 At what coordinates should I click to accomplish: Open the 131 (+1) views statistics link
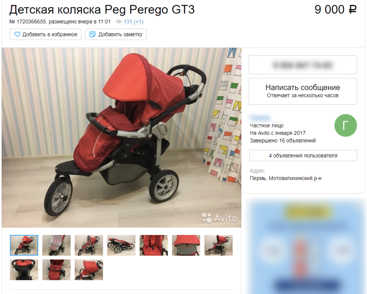point(134,22)
